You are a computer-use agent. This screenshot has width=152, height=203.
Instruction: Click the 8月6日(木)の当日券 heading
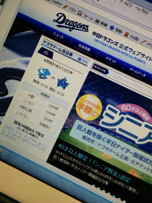(x=59, y=66)
